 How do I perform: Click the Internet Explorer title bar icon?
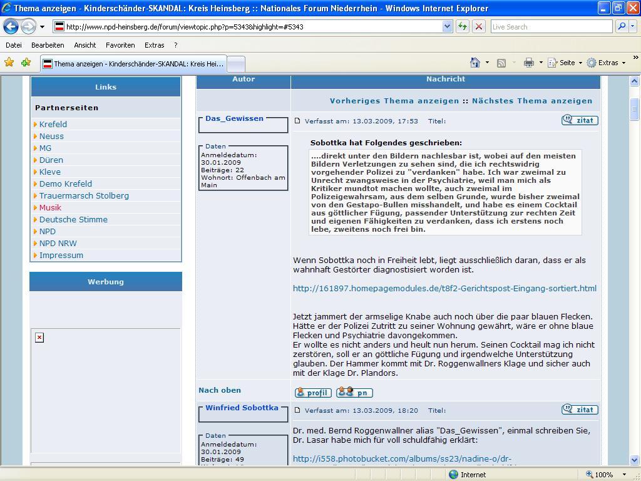6,8
